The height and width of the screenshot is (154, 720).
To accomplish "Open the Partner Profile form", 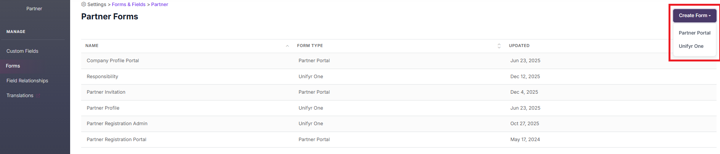I will click(x=103, y=108).
